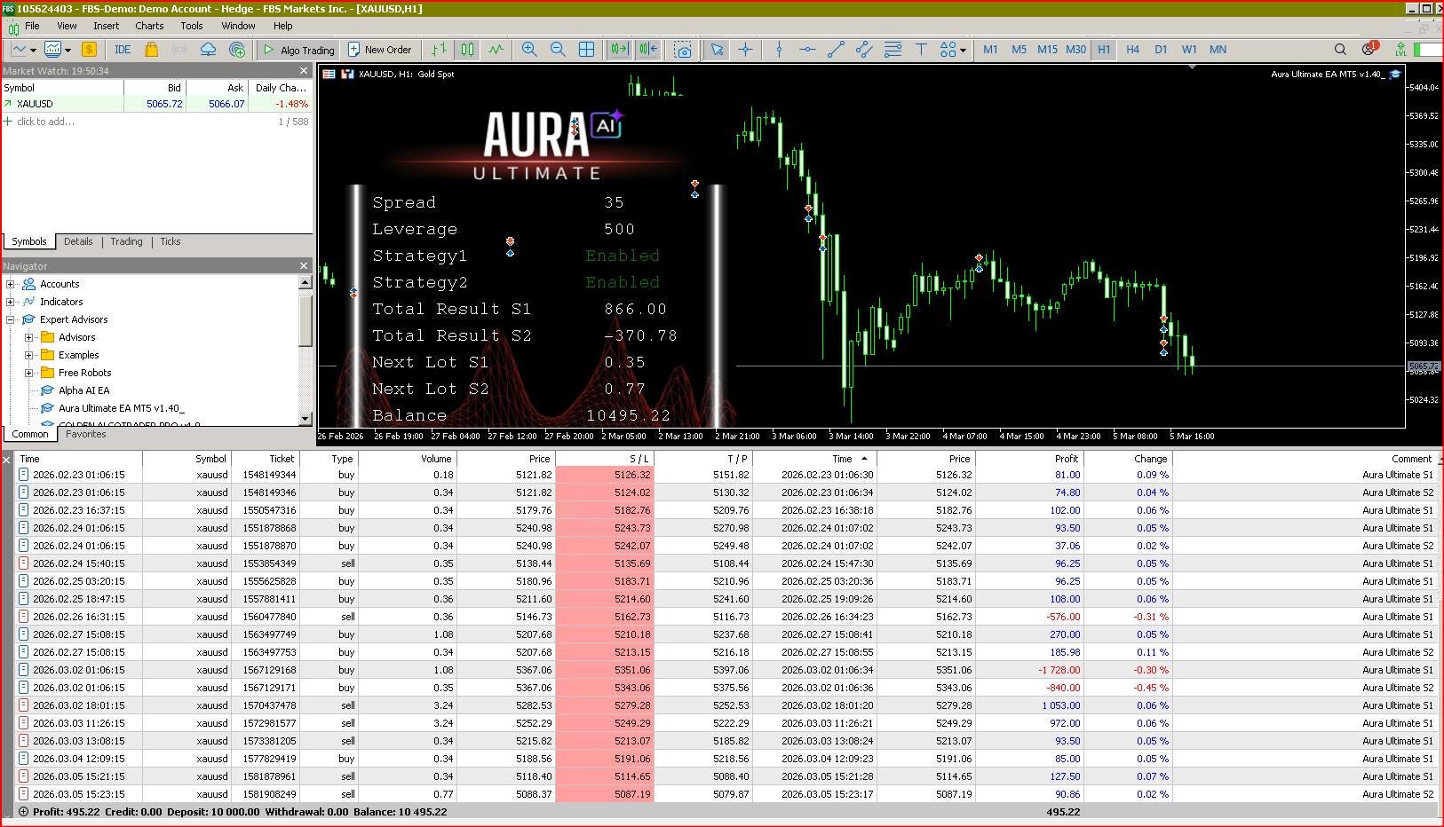Toggle chart auto scroll
Image resolution: width=1444 pixels, height=827 pixels.
point(619,50)
